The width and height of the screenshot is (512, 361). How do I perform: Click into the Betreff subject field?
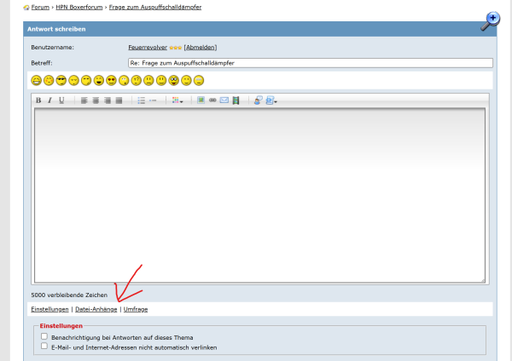point(311,63)
